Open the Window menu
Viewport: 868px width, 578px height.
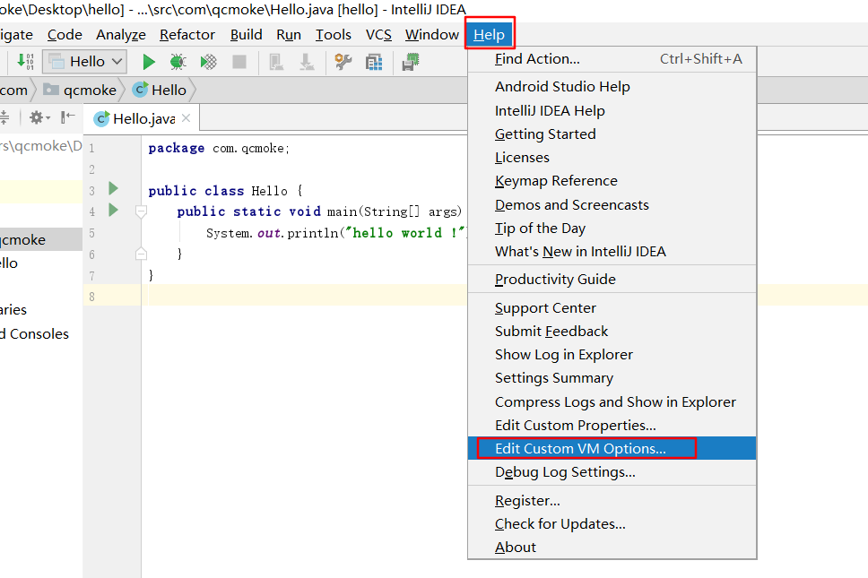pos(432,34)
